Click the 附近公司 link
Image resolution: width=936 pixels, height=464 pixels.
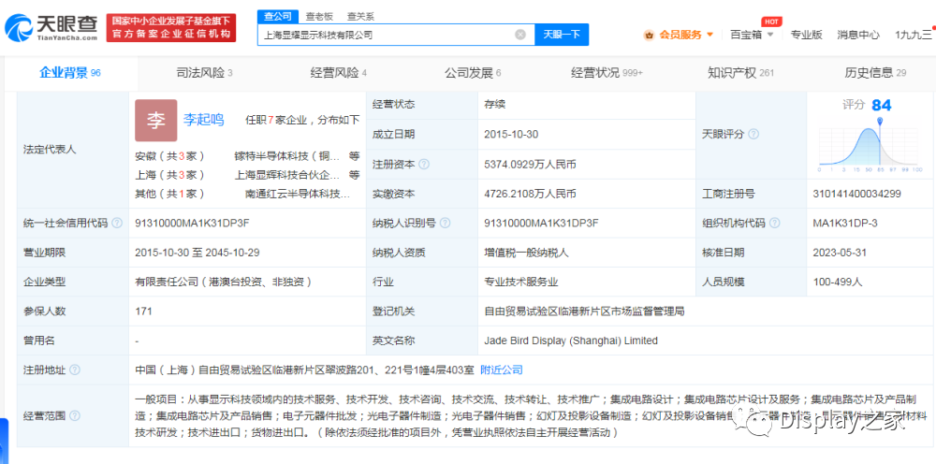click(502, 370)
